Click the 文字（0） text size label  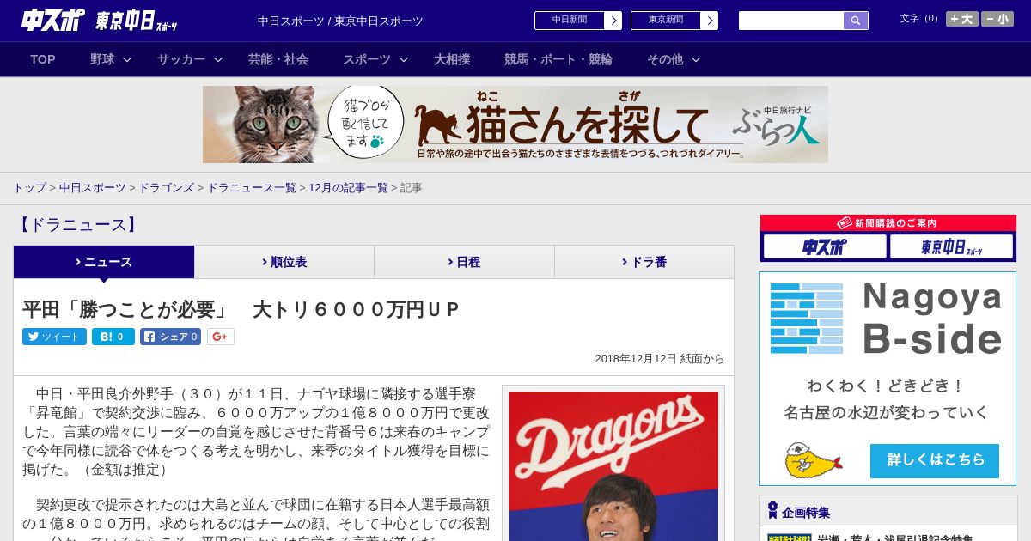[920, 19]
